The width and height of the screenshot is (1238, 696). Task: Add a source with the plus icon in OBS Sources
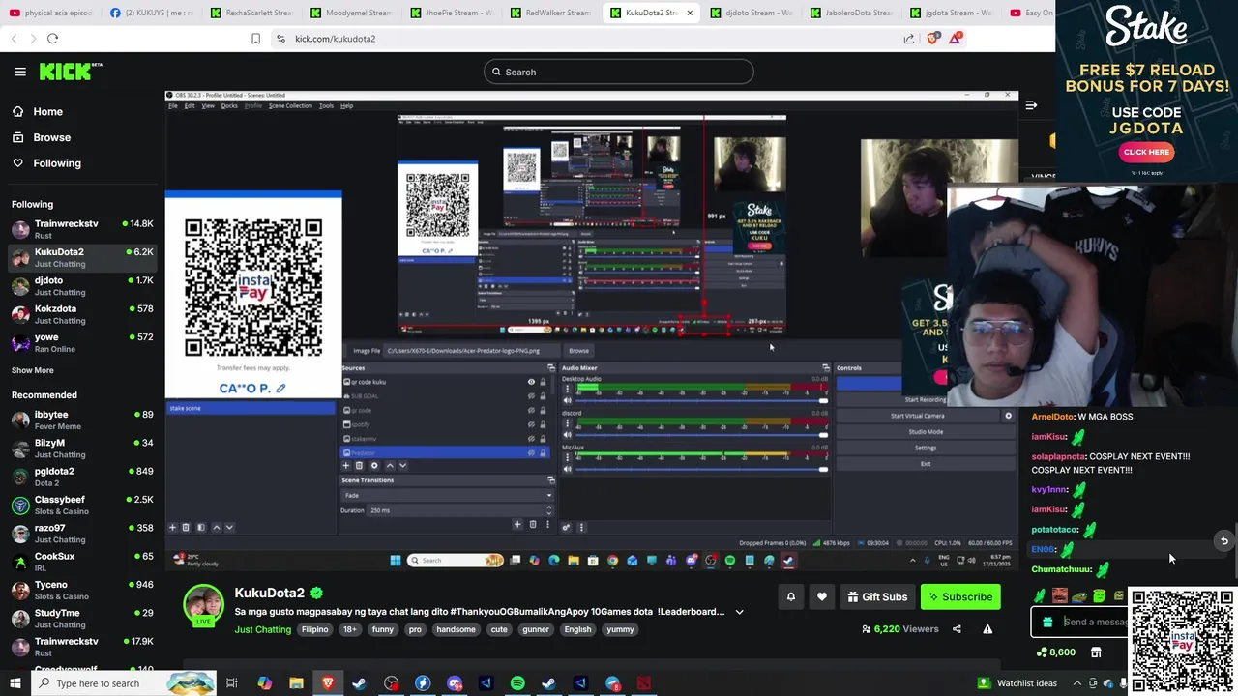tap(347, 466)
